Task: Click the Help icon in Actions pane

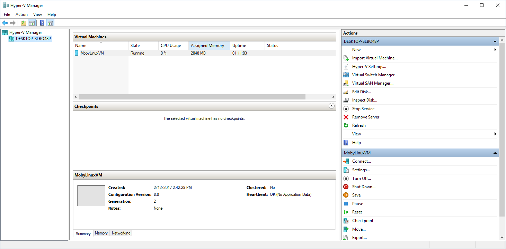Action: (346, 143)
